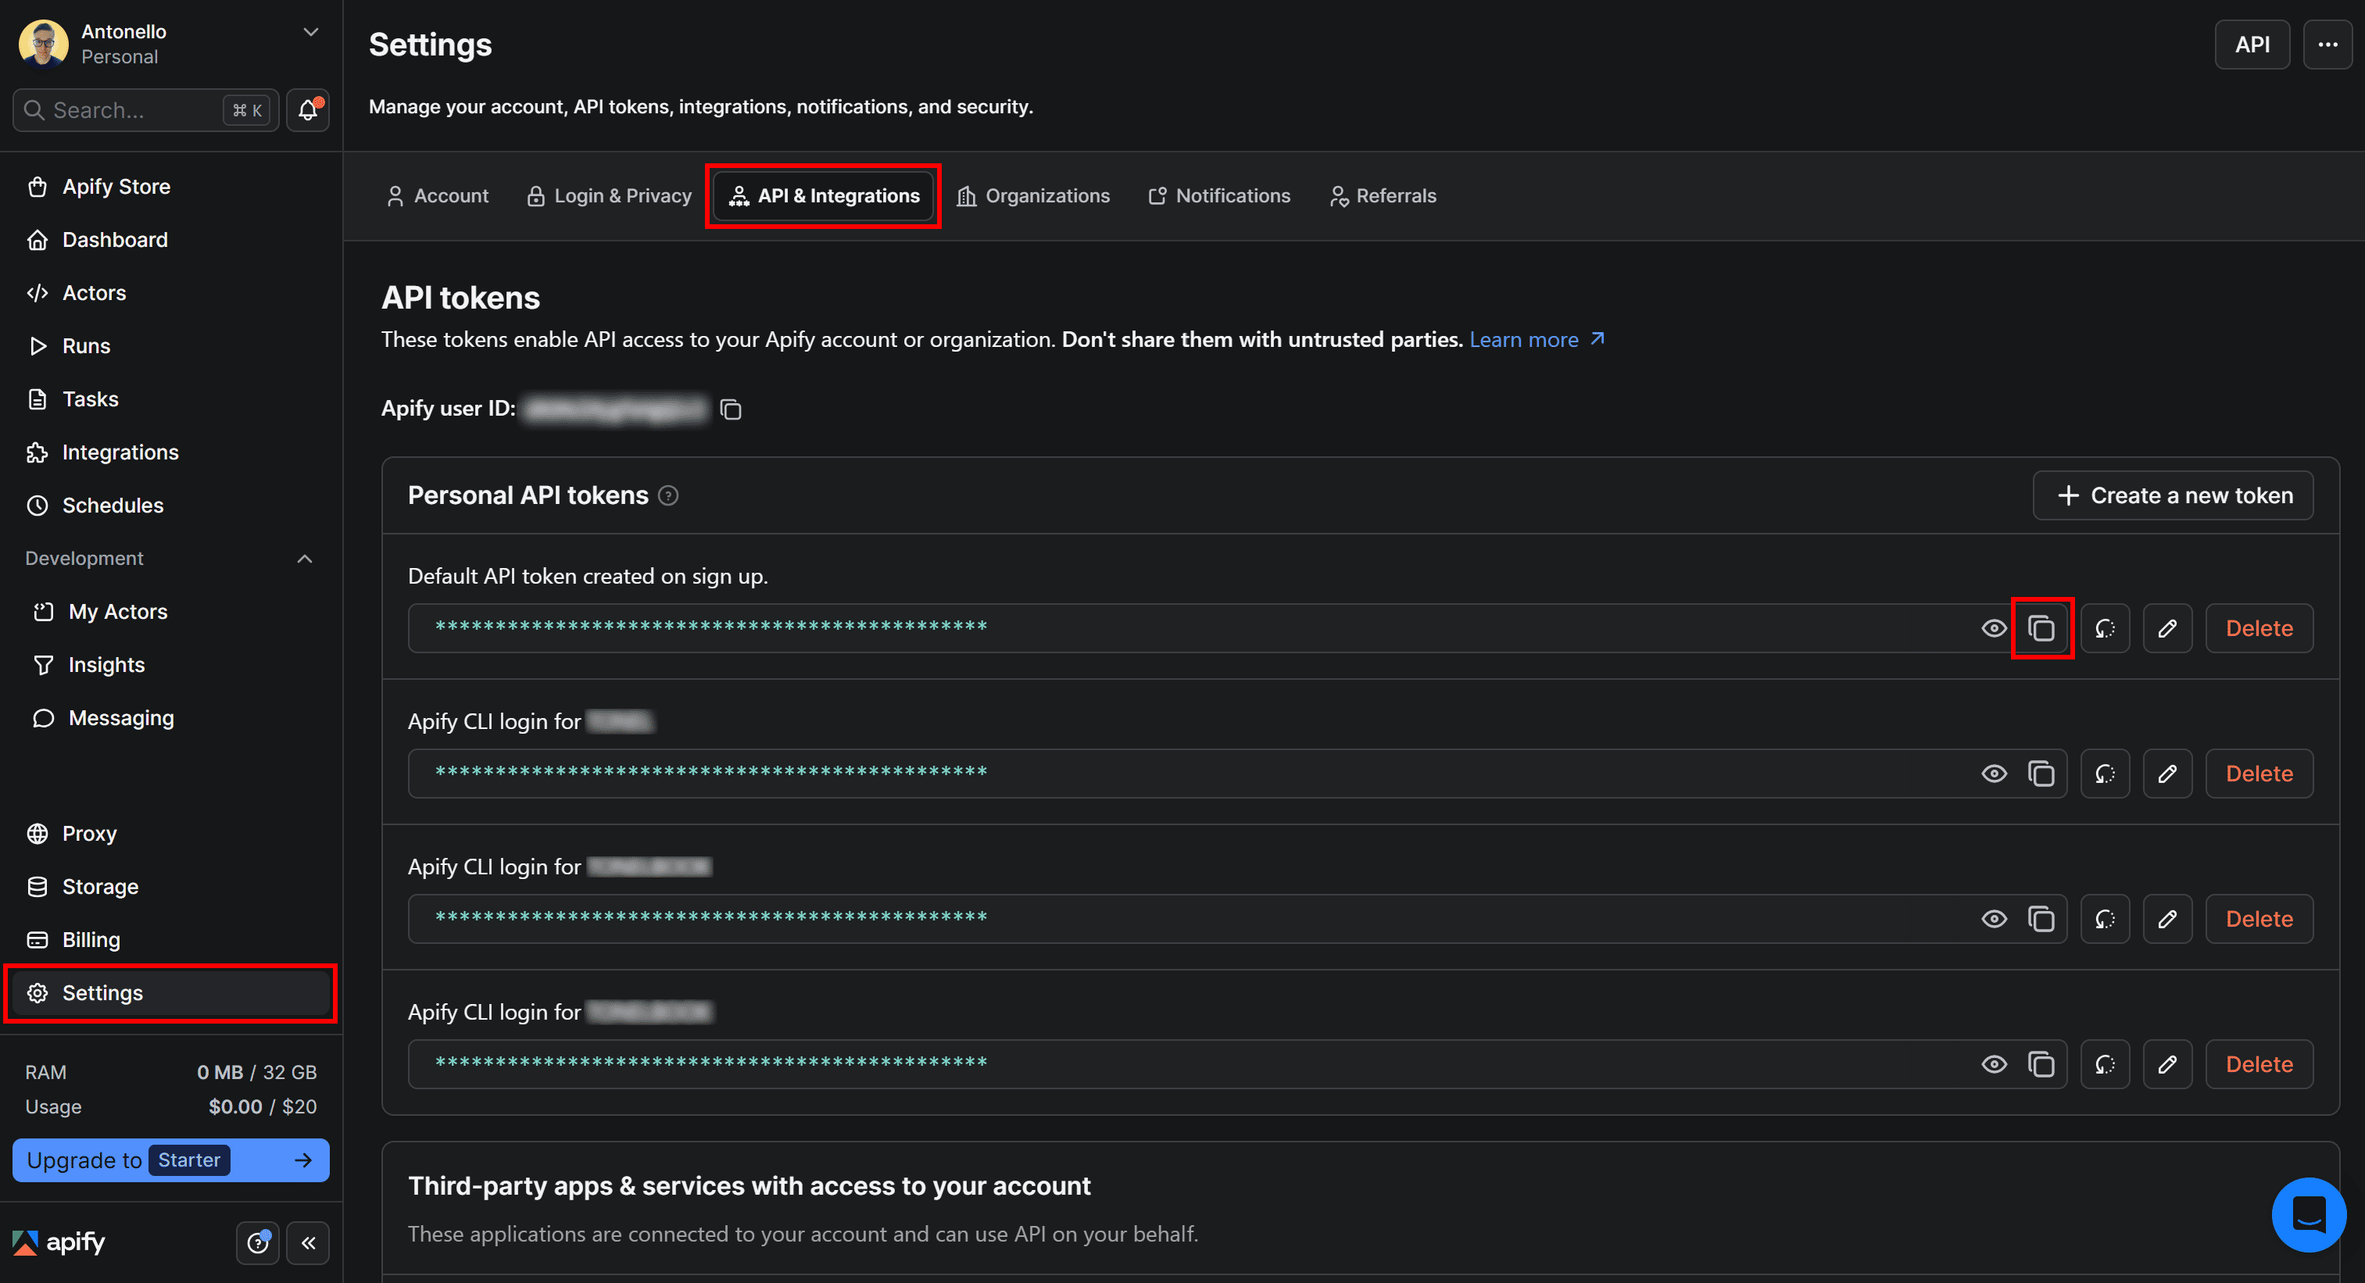Collapse the sidebar with double-chevron

tap(309, 1243)
